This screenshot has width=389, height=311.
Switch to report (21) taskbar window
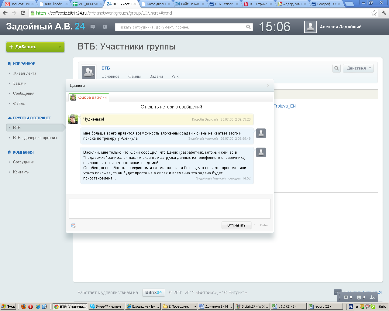pos(325,306)
